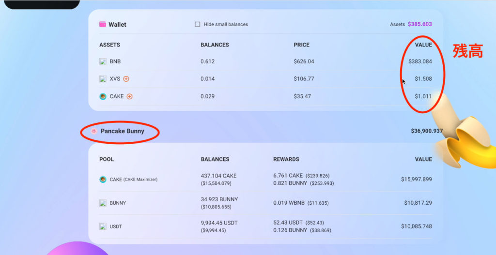Select the CAKE wallet asset name
Image resolution: width=496 pixels, height=255 pixels.
pos(117,96)
